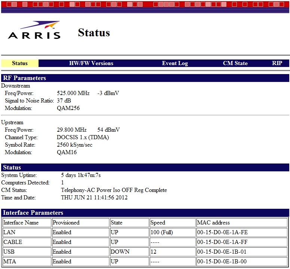Click the Interface Name column header
Image resolution: width=290 pixels, height=269 pixels.
click(x=27, y=223)
